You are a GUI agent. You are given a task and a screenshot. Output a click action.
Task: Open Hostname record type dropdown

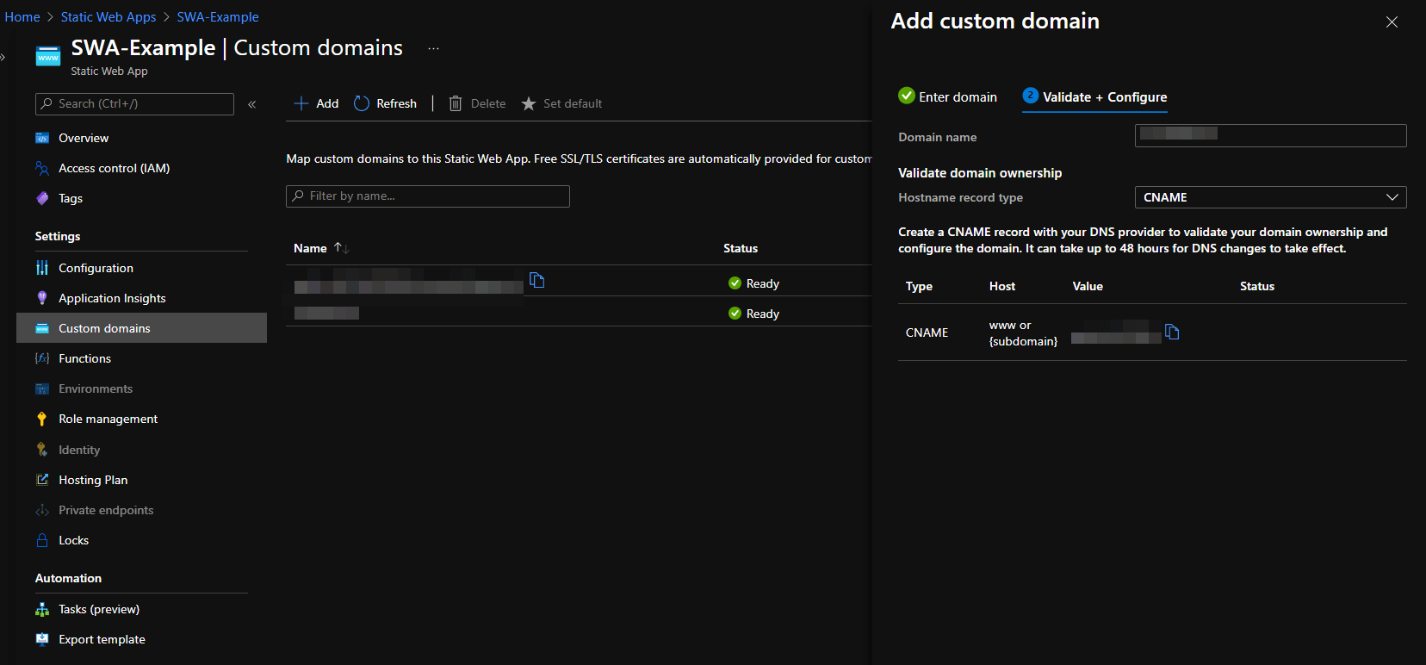[x=1270, y=197]
